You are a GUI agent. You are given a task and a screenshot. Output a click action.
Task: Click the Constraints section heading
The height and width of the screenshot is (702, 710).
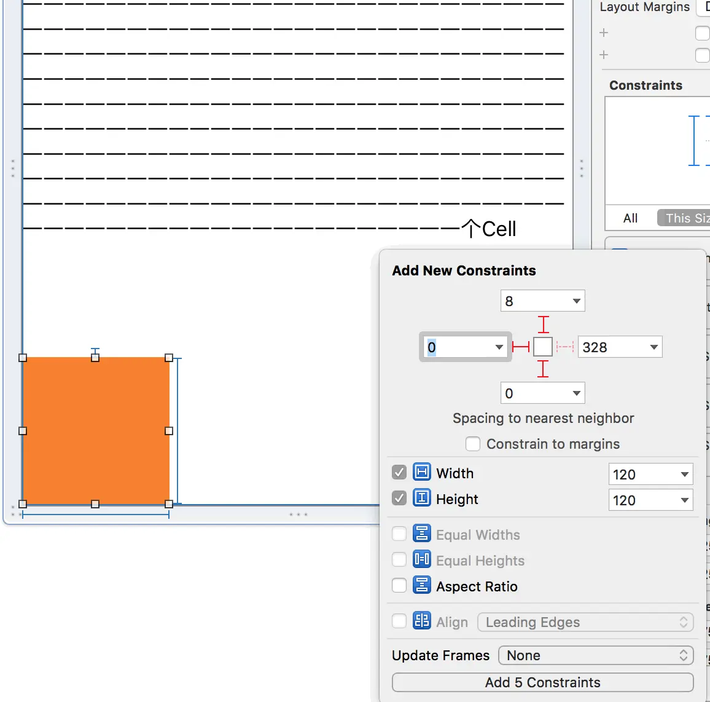coord(646,85)
